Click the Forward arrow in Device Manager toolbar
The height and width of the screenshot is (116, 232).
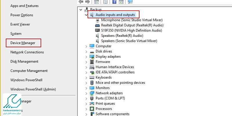point(88,2)
